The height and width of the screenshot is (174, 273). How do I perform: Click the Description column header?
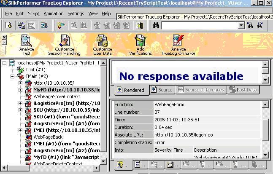pyautogui.click(x=205, y=150)
